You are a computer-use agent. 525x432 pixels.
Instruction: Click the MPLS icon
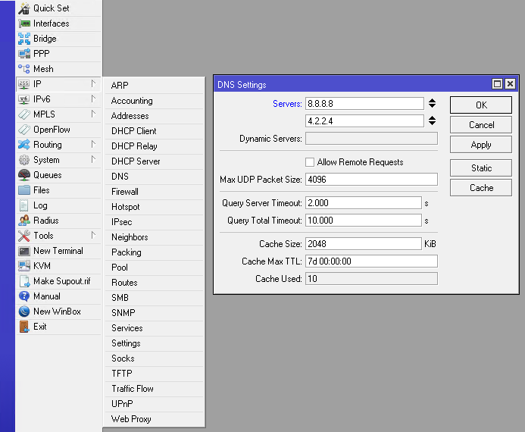(x=24, y=114)
